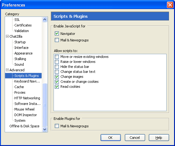Enable JavaScript for Mail & Newsgroups
Screen dimensions: 175x146
(x=57, y=40)
